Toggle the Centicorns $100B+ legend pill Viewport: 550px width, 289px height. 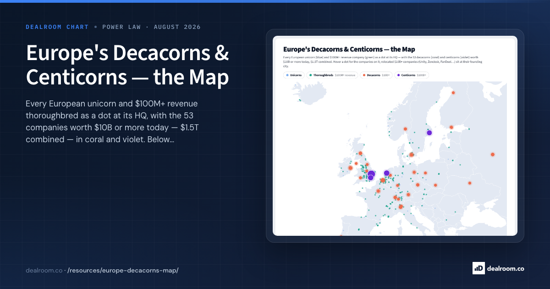412,75
